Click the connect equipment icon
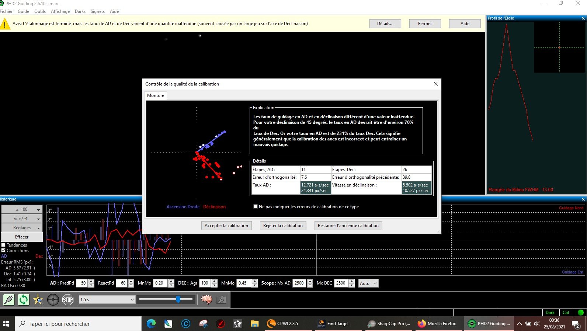Viewport: 587px width, 331px height. click(x=9, y=300)
